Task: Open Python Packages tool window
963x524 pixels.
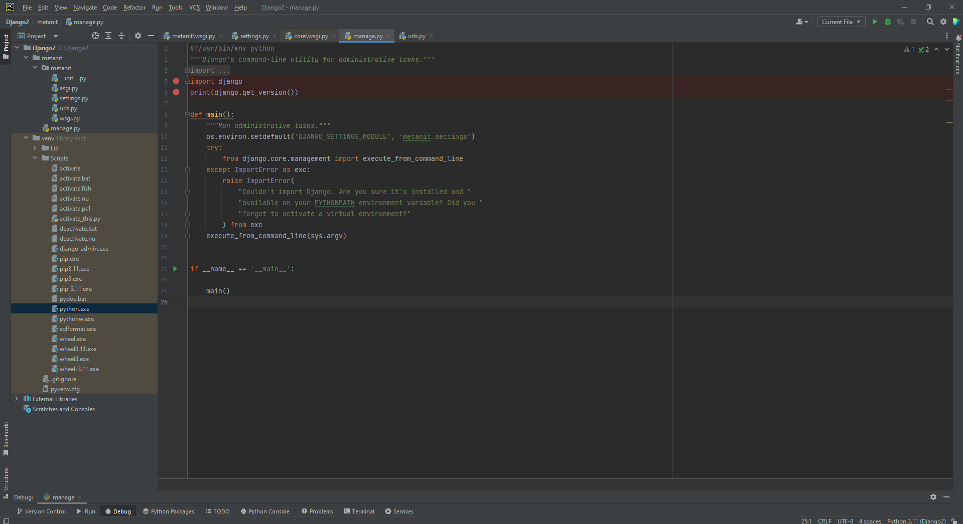Action: (x=169, y=511)
